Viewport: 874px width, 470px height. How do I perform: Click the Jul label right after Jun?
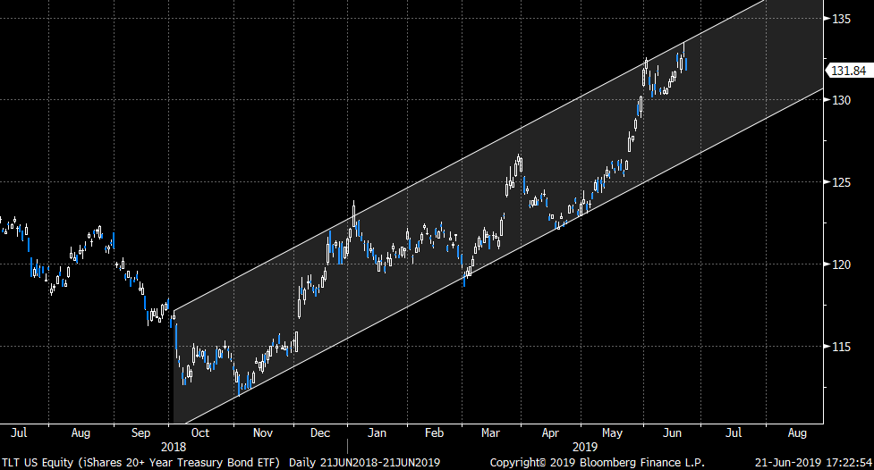click(x=734, y=432)
